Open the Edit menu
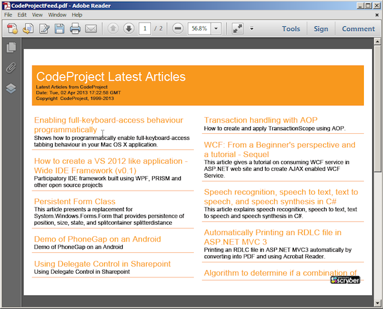This screenshot has width=383, height=309. click(22, 15)
